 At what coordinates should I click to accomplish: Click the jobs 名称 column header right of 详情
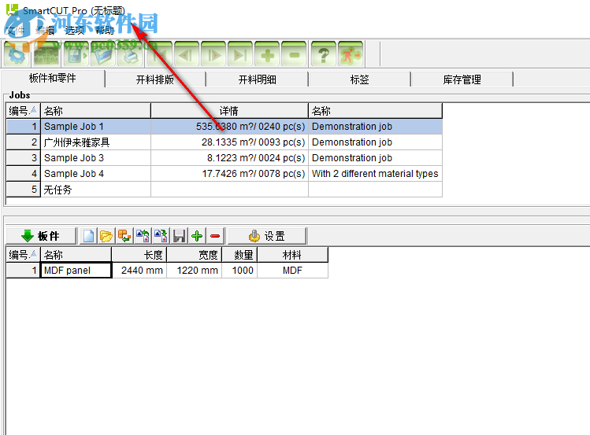click(x=375, y=111)
